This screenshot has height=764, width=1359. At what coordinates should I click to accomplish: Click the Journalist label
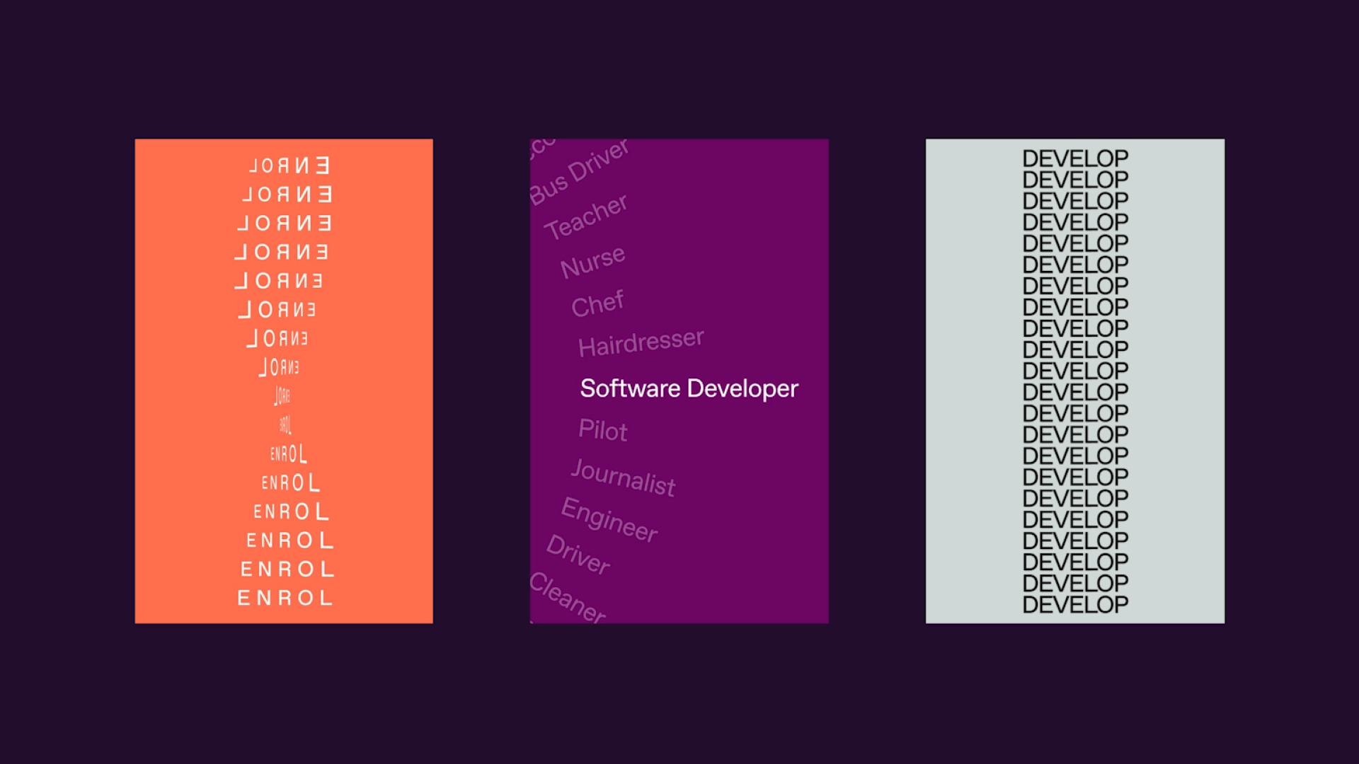(623, 478)
